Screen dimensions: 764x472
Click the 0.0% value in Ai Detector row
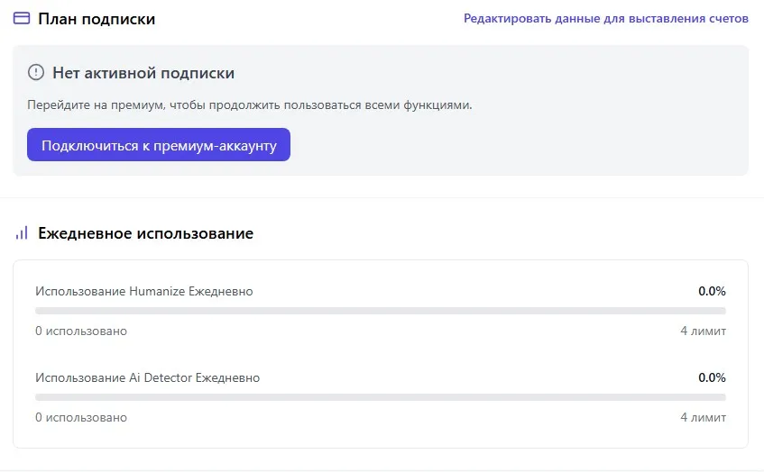point(712,377)
